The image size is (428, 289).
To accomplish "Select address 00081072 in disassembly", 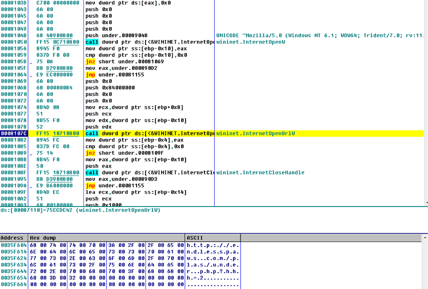I will point(14,101).
